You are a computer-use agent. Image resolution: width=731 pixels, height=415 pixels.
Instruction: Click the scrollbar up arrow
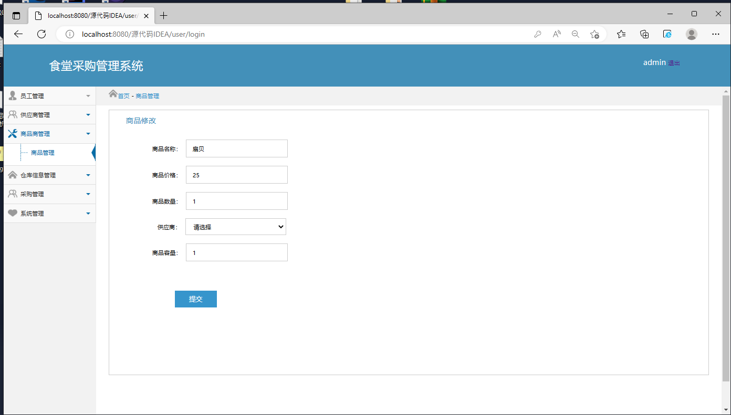pos(726,91)
